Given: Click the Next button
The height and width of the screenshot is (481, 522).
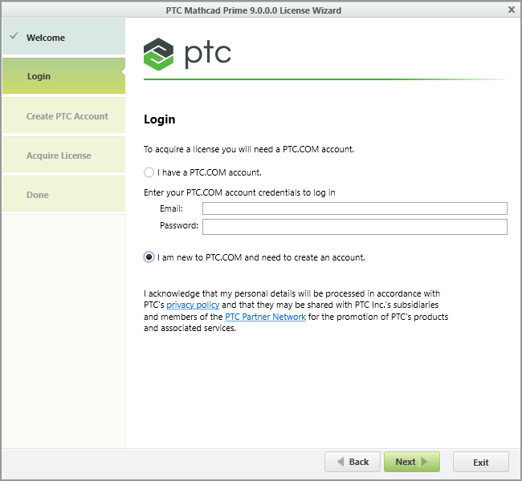Looking at the screenshot, I should 412,462.
